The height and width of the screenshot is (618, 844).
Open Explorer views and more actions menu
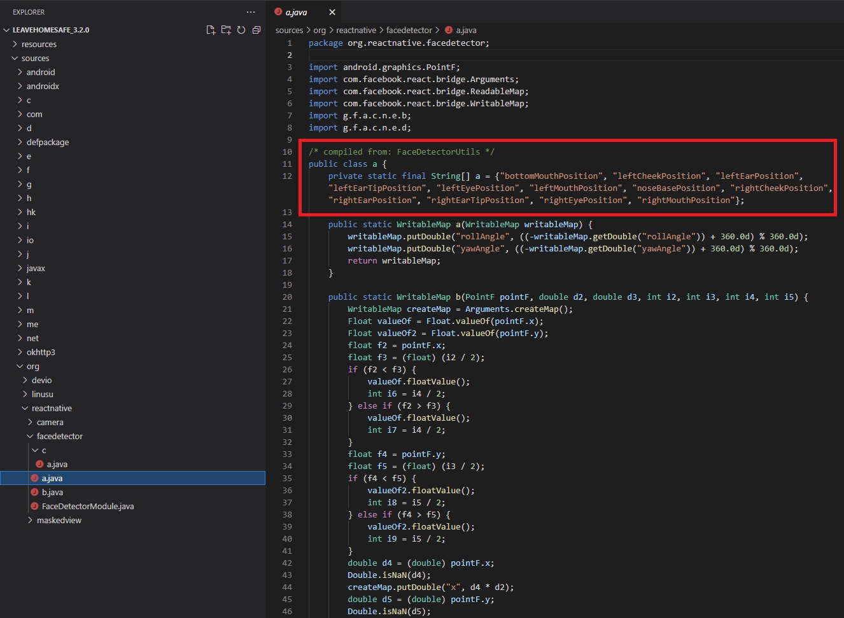251,12
